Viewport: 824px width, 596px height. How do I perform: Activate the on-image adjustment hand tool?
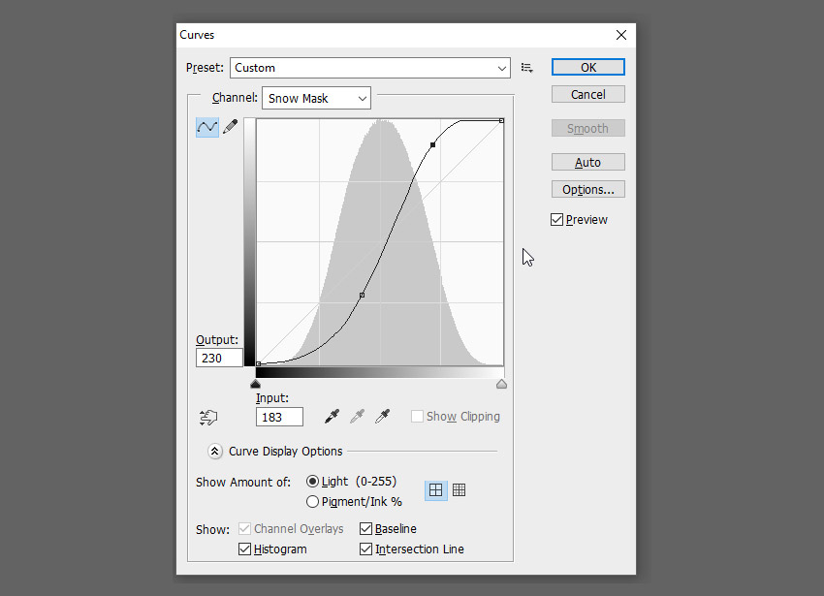pos(208,418)
